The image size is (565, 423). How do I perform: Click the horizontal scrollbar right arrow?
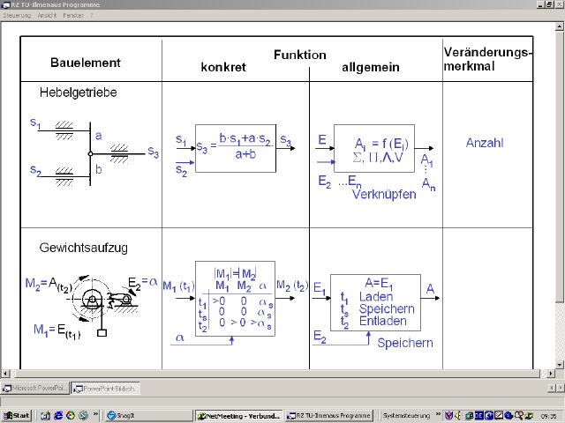[550, 375]
